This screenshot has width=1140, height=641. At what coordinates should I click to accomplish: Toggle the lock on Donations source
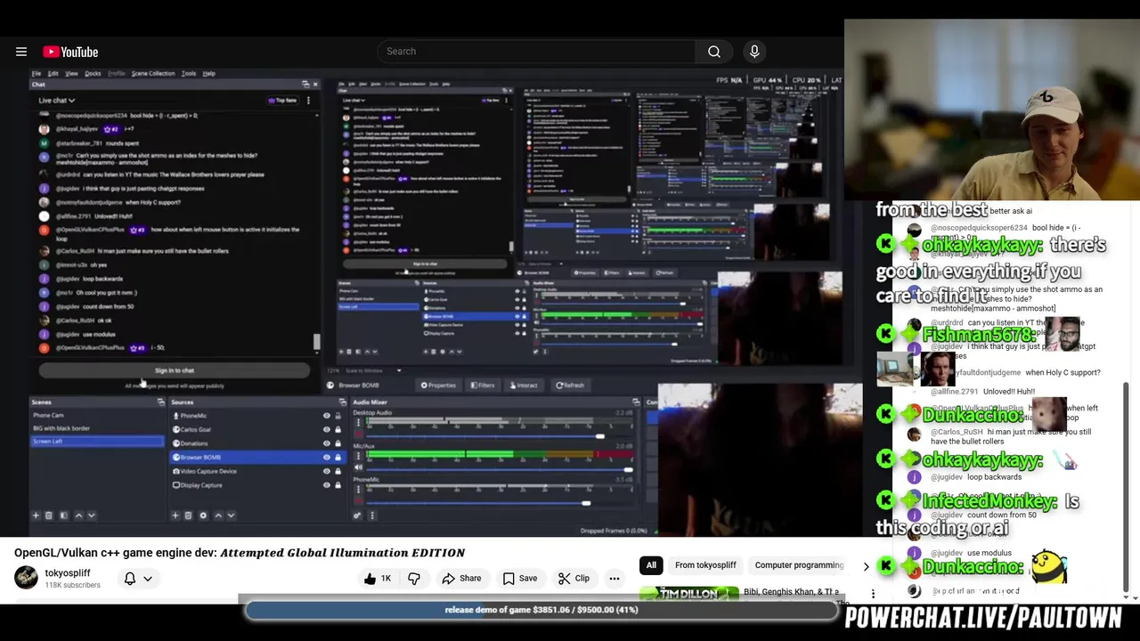(x=338, y=443)
